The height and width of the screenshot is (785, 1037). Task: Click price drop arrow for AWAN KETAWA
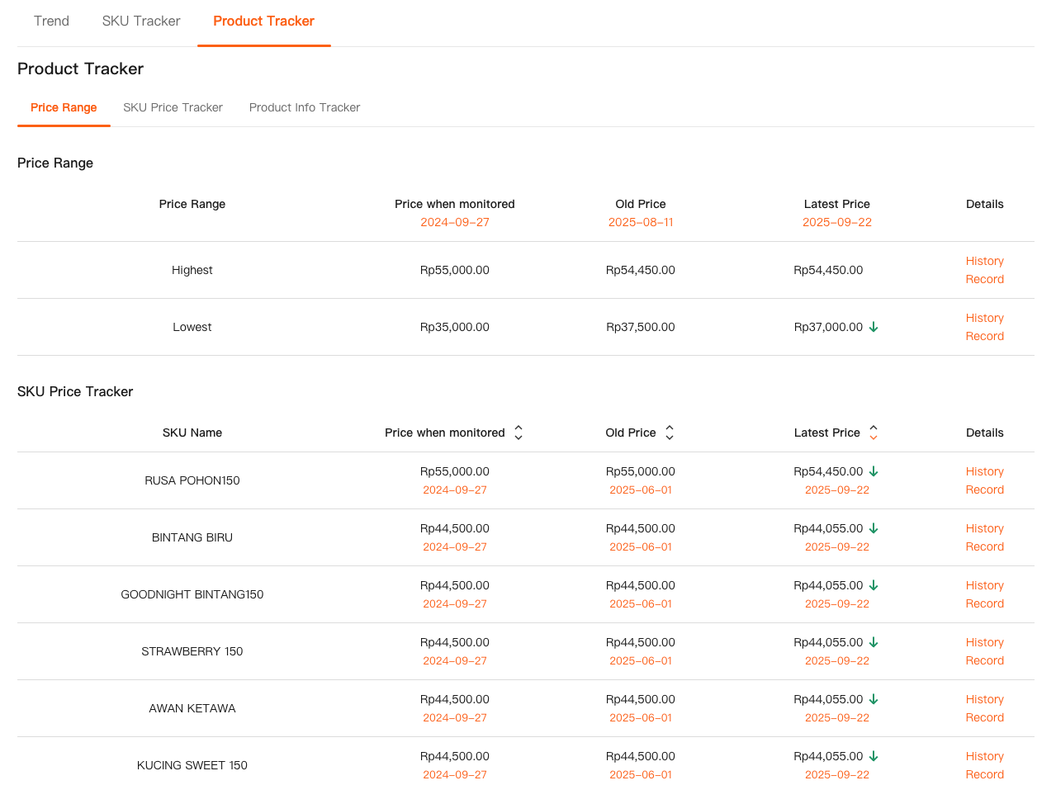[874, 699]
